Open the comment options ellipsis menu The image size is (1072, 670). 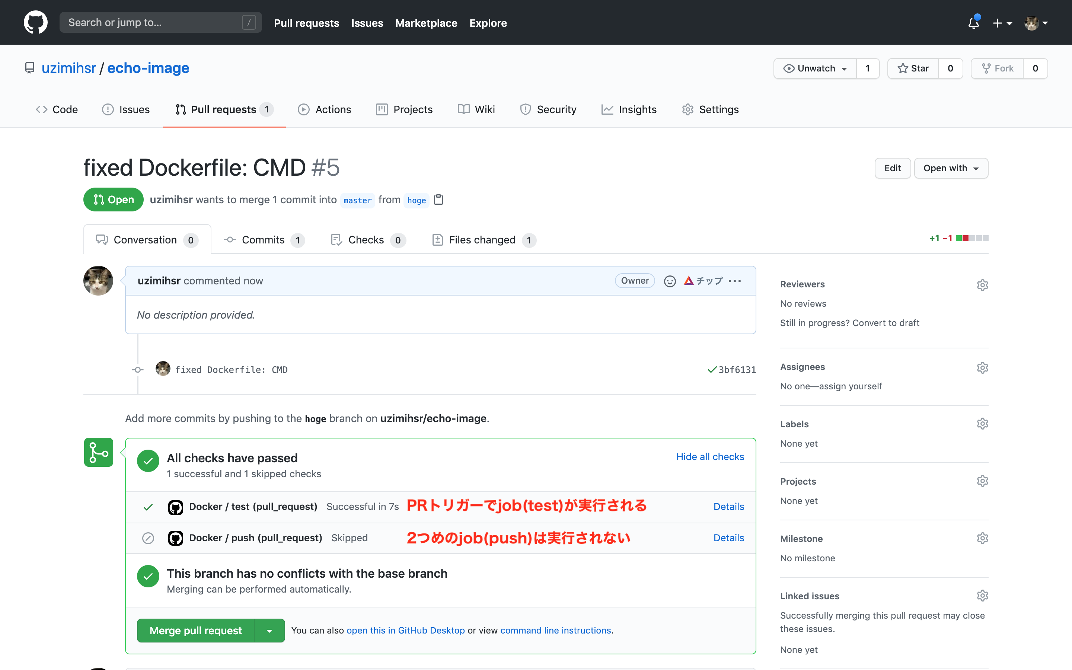click(735, 281)
